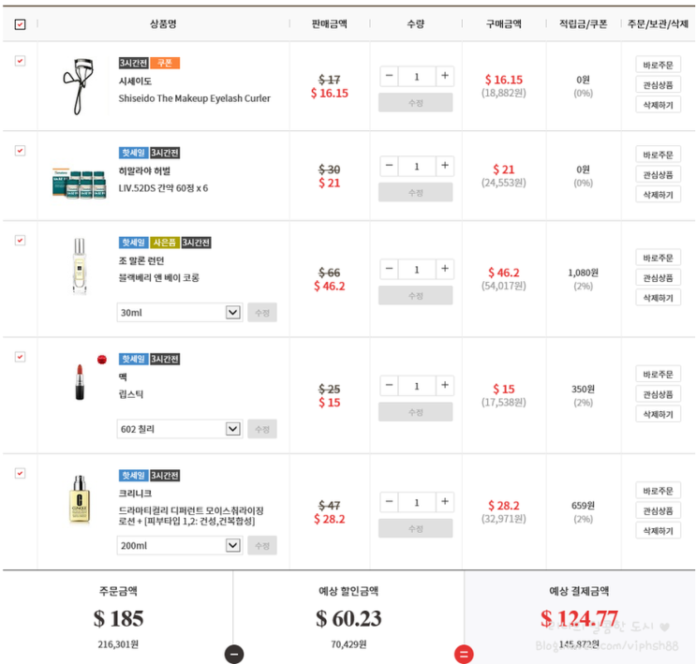Open the 30ml size dropdown
The image size is (696, 664).
point(180,313)
